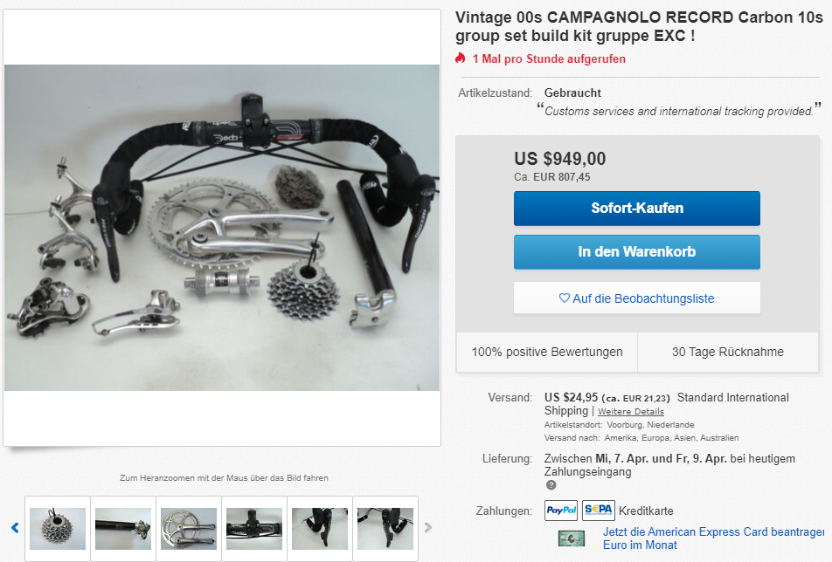Click the 100% positive Bewertungen box
The width and height of the screenshot is (832, 562).
547,352
